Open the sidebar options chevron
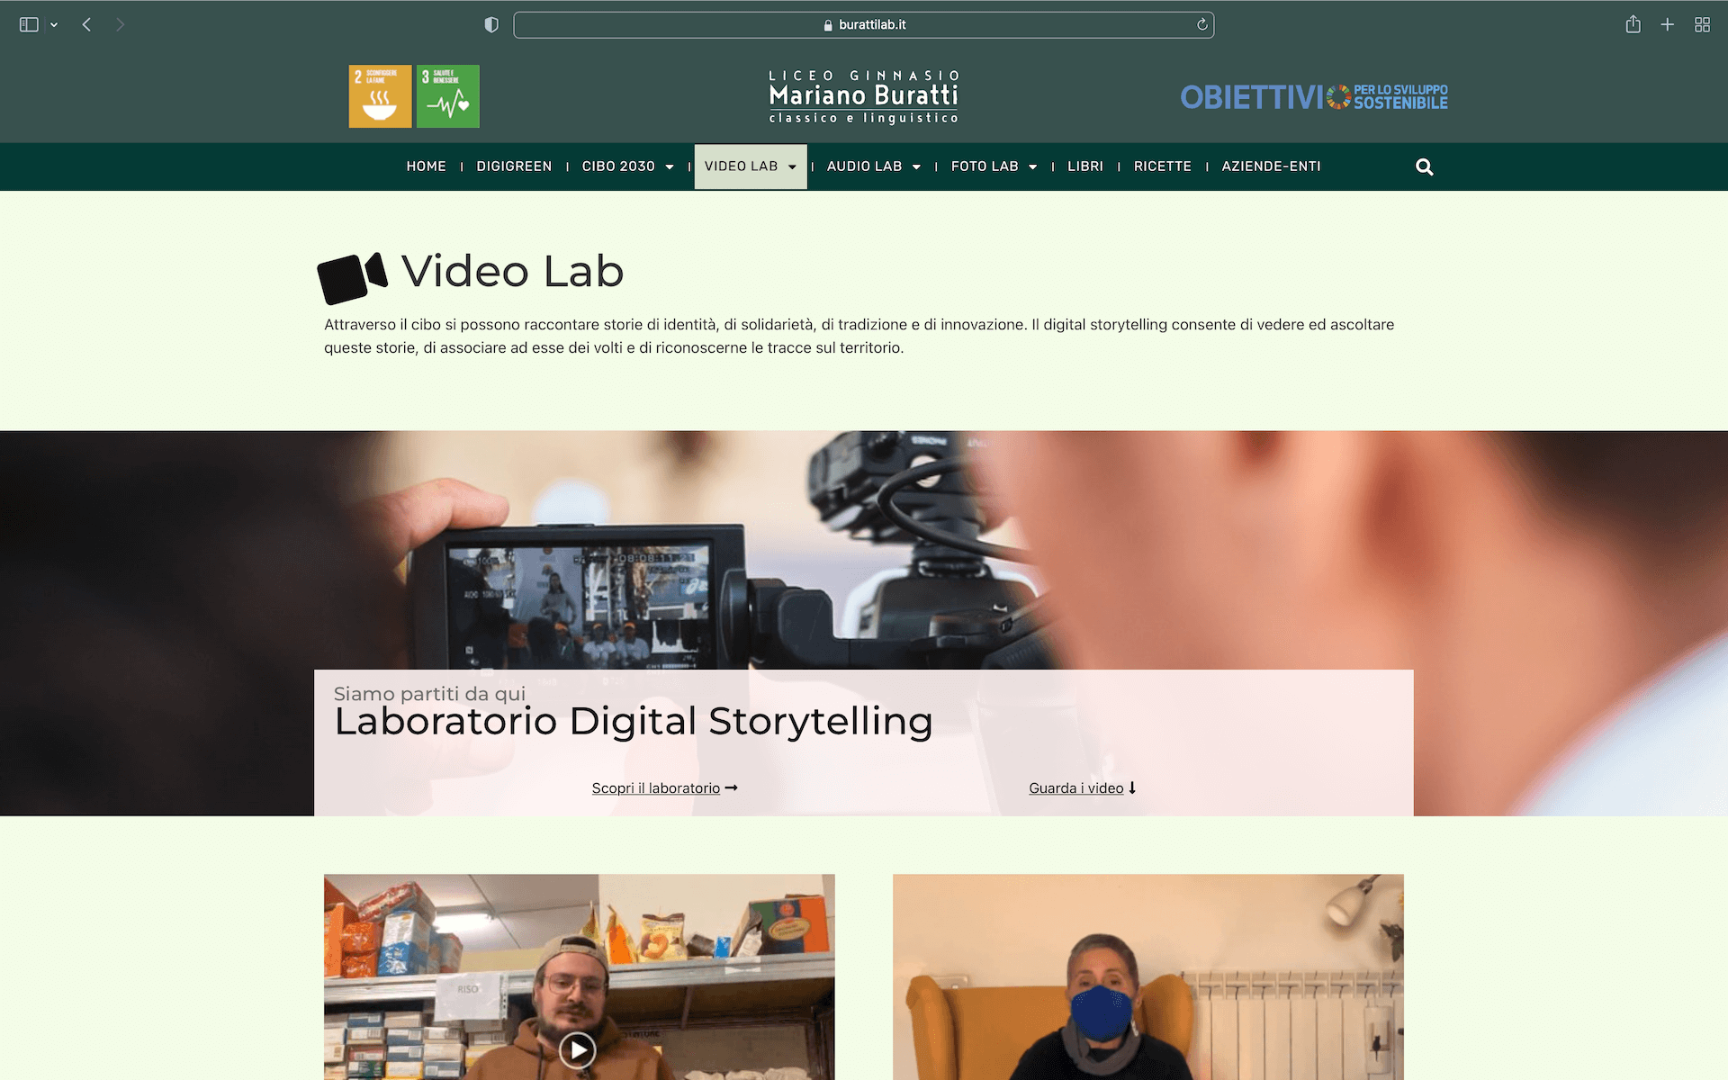 [x=54, y=25]
